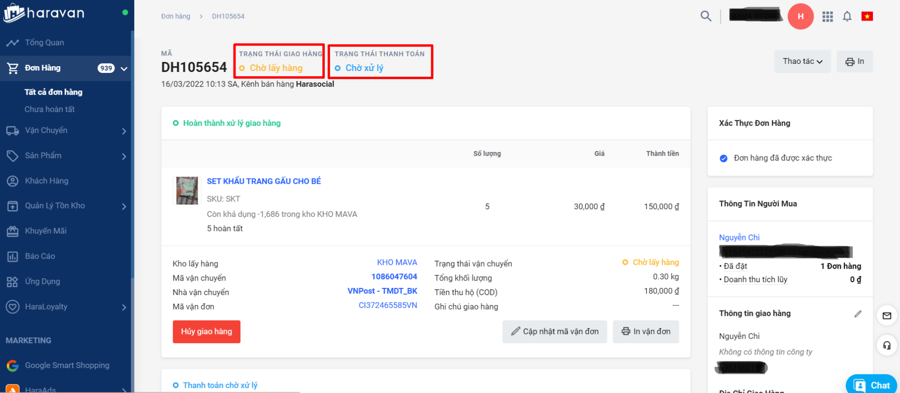Screen dimensions: 900x393
Task: Expand the Quản Lý Tồn Kho arrow
Action: pyautogui.click(x=124, y=206)
